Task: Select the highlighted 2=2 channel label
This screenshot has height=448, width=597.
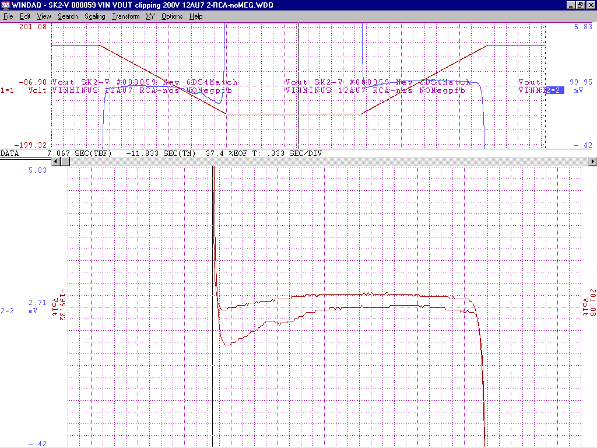Action: pyautogui.click(x=554, y=90)
